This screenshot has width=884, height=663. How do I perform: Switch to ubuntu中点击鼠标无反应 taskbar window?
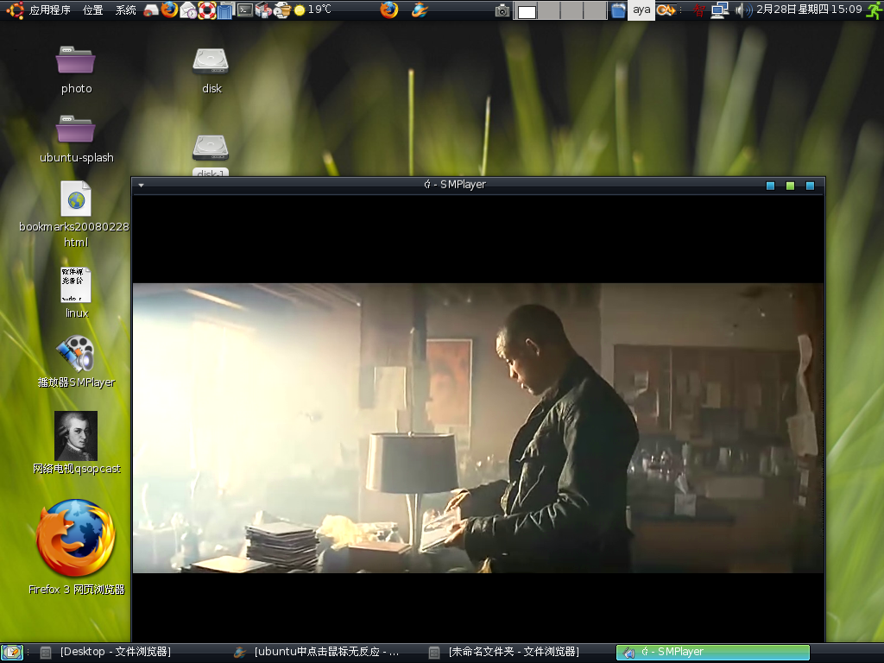pyautogui.click(x=318, y=653)
